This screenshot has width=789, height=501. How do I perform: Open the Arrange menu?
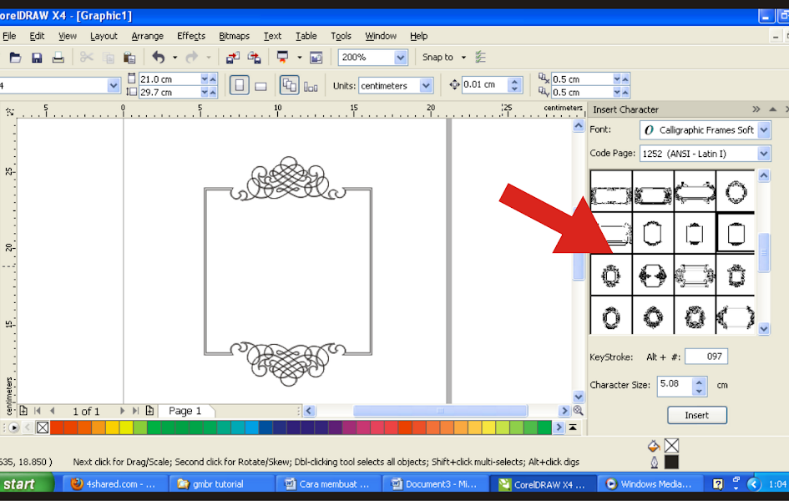coord(148,36)
